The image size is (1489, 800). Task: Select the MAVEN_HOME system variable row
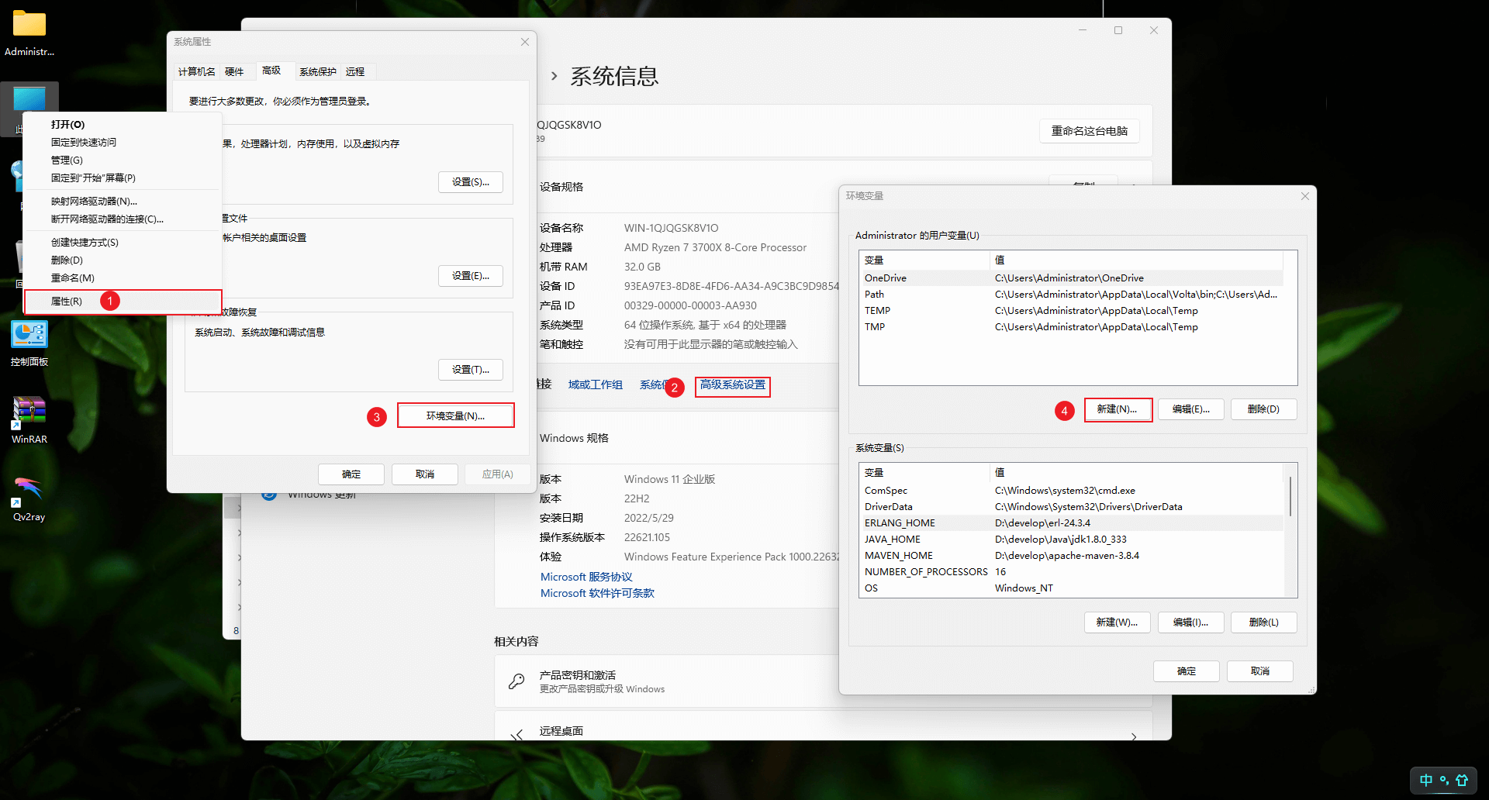(1071, 556)
